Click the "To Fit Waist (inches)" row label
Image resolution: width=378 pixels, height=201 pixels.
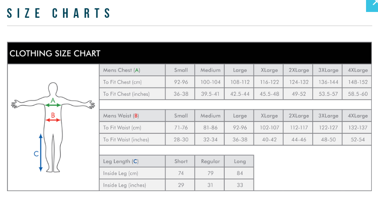[x=126, y=140]
